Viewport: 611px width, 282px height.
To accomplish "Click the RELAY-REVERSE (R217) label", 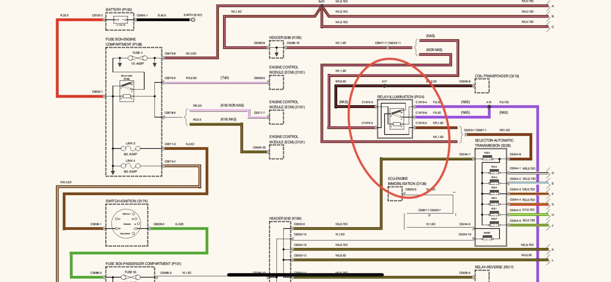I will 494,267.
